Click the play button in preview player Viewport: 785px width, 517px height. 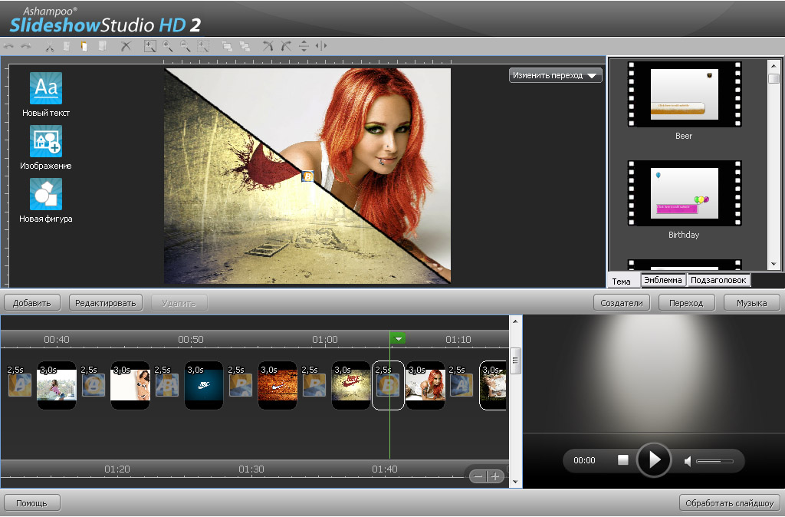tap(654, 460)
